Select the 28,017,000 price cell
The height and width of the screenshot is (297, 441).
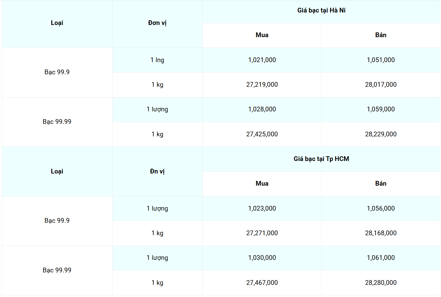pyautogui.click(x=381, y=85)
